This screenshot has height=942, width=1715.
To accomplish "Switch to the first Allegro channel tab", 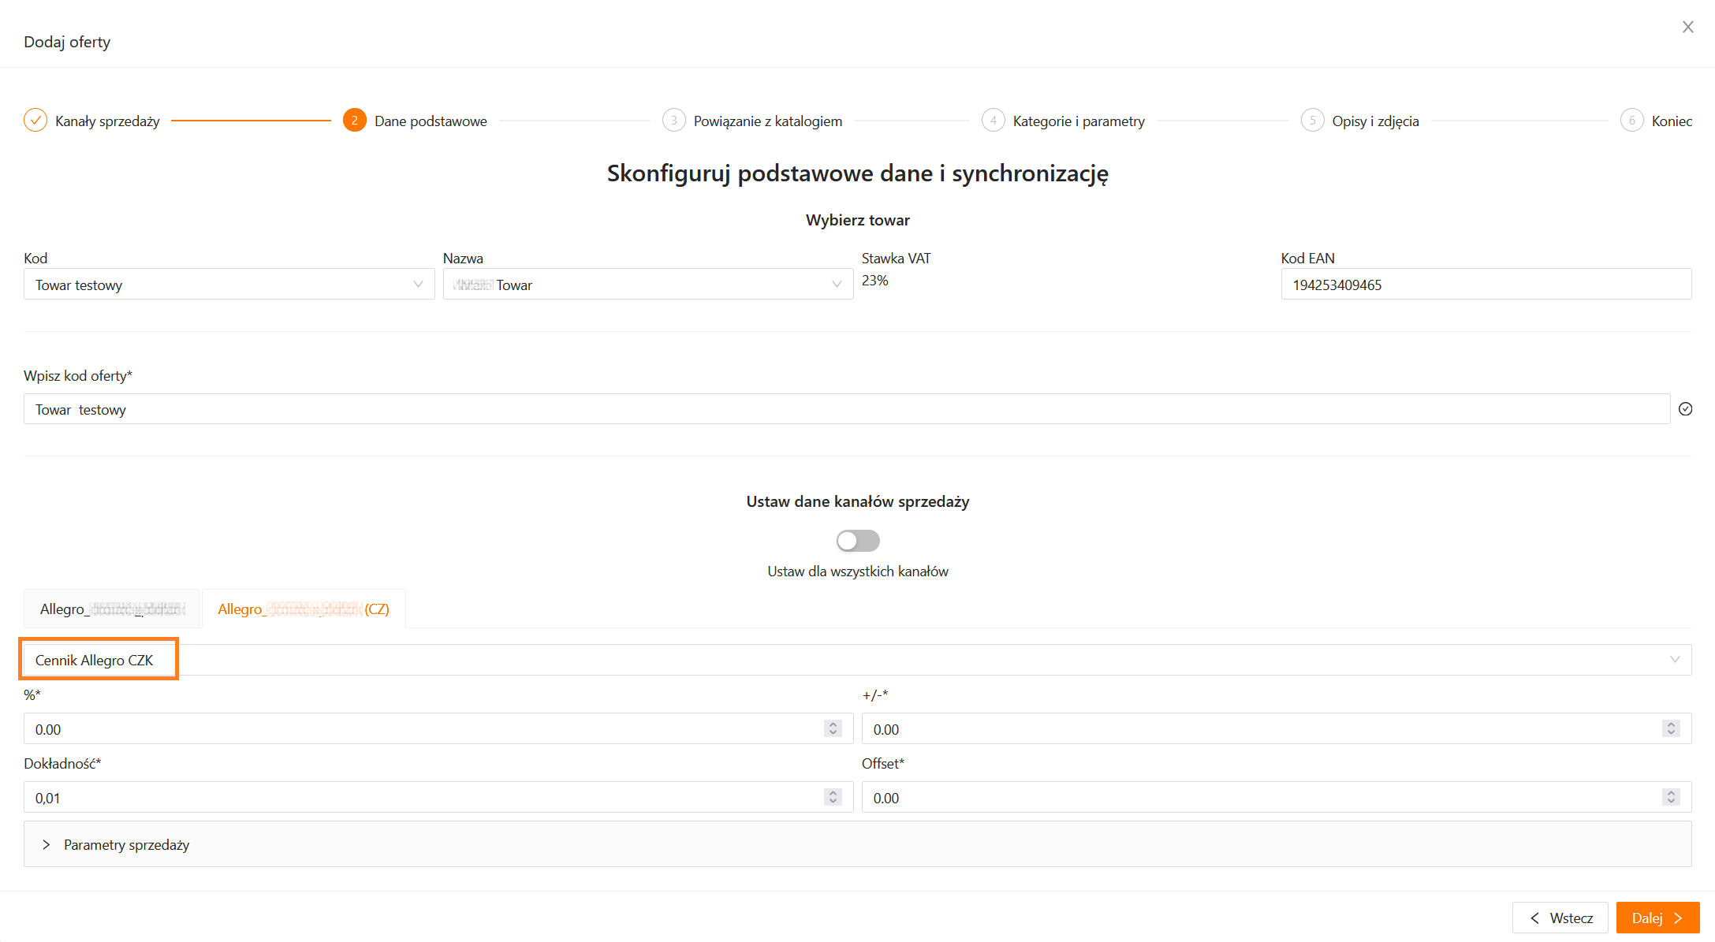I will point(112,609).
